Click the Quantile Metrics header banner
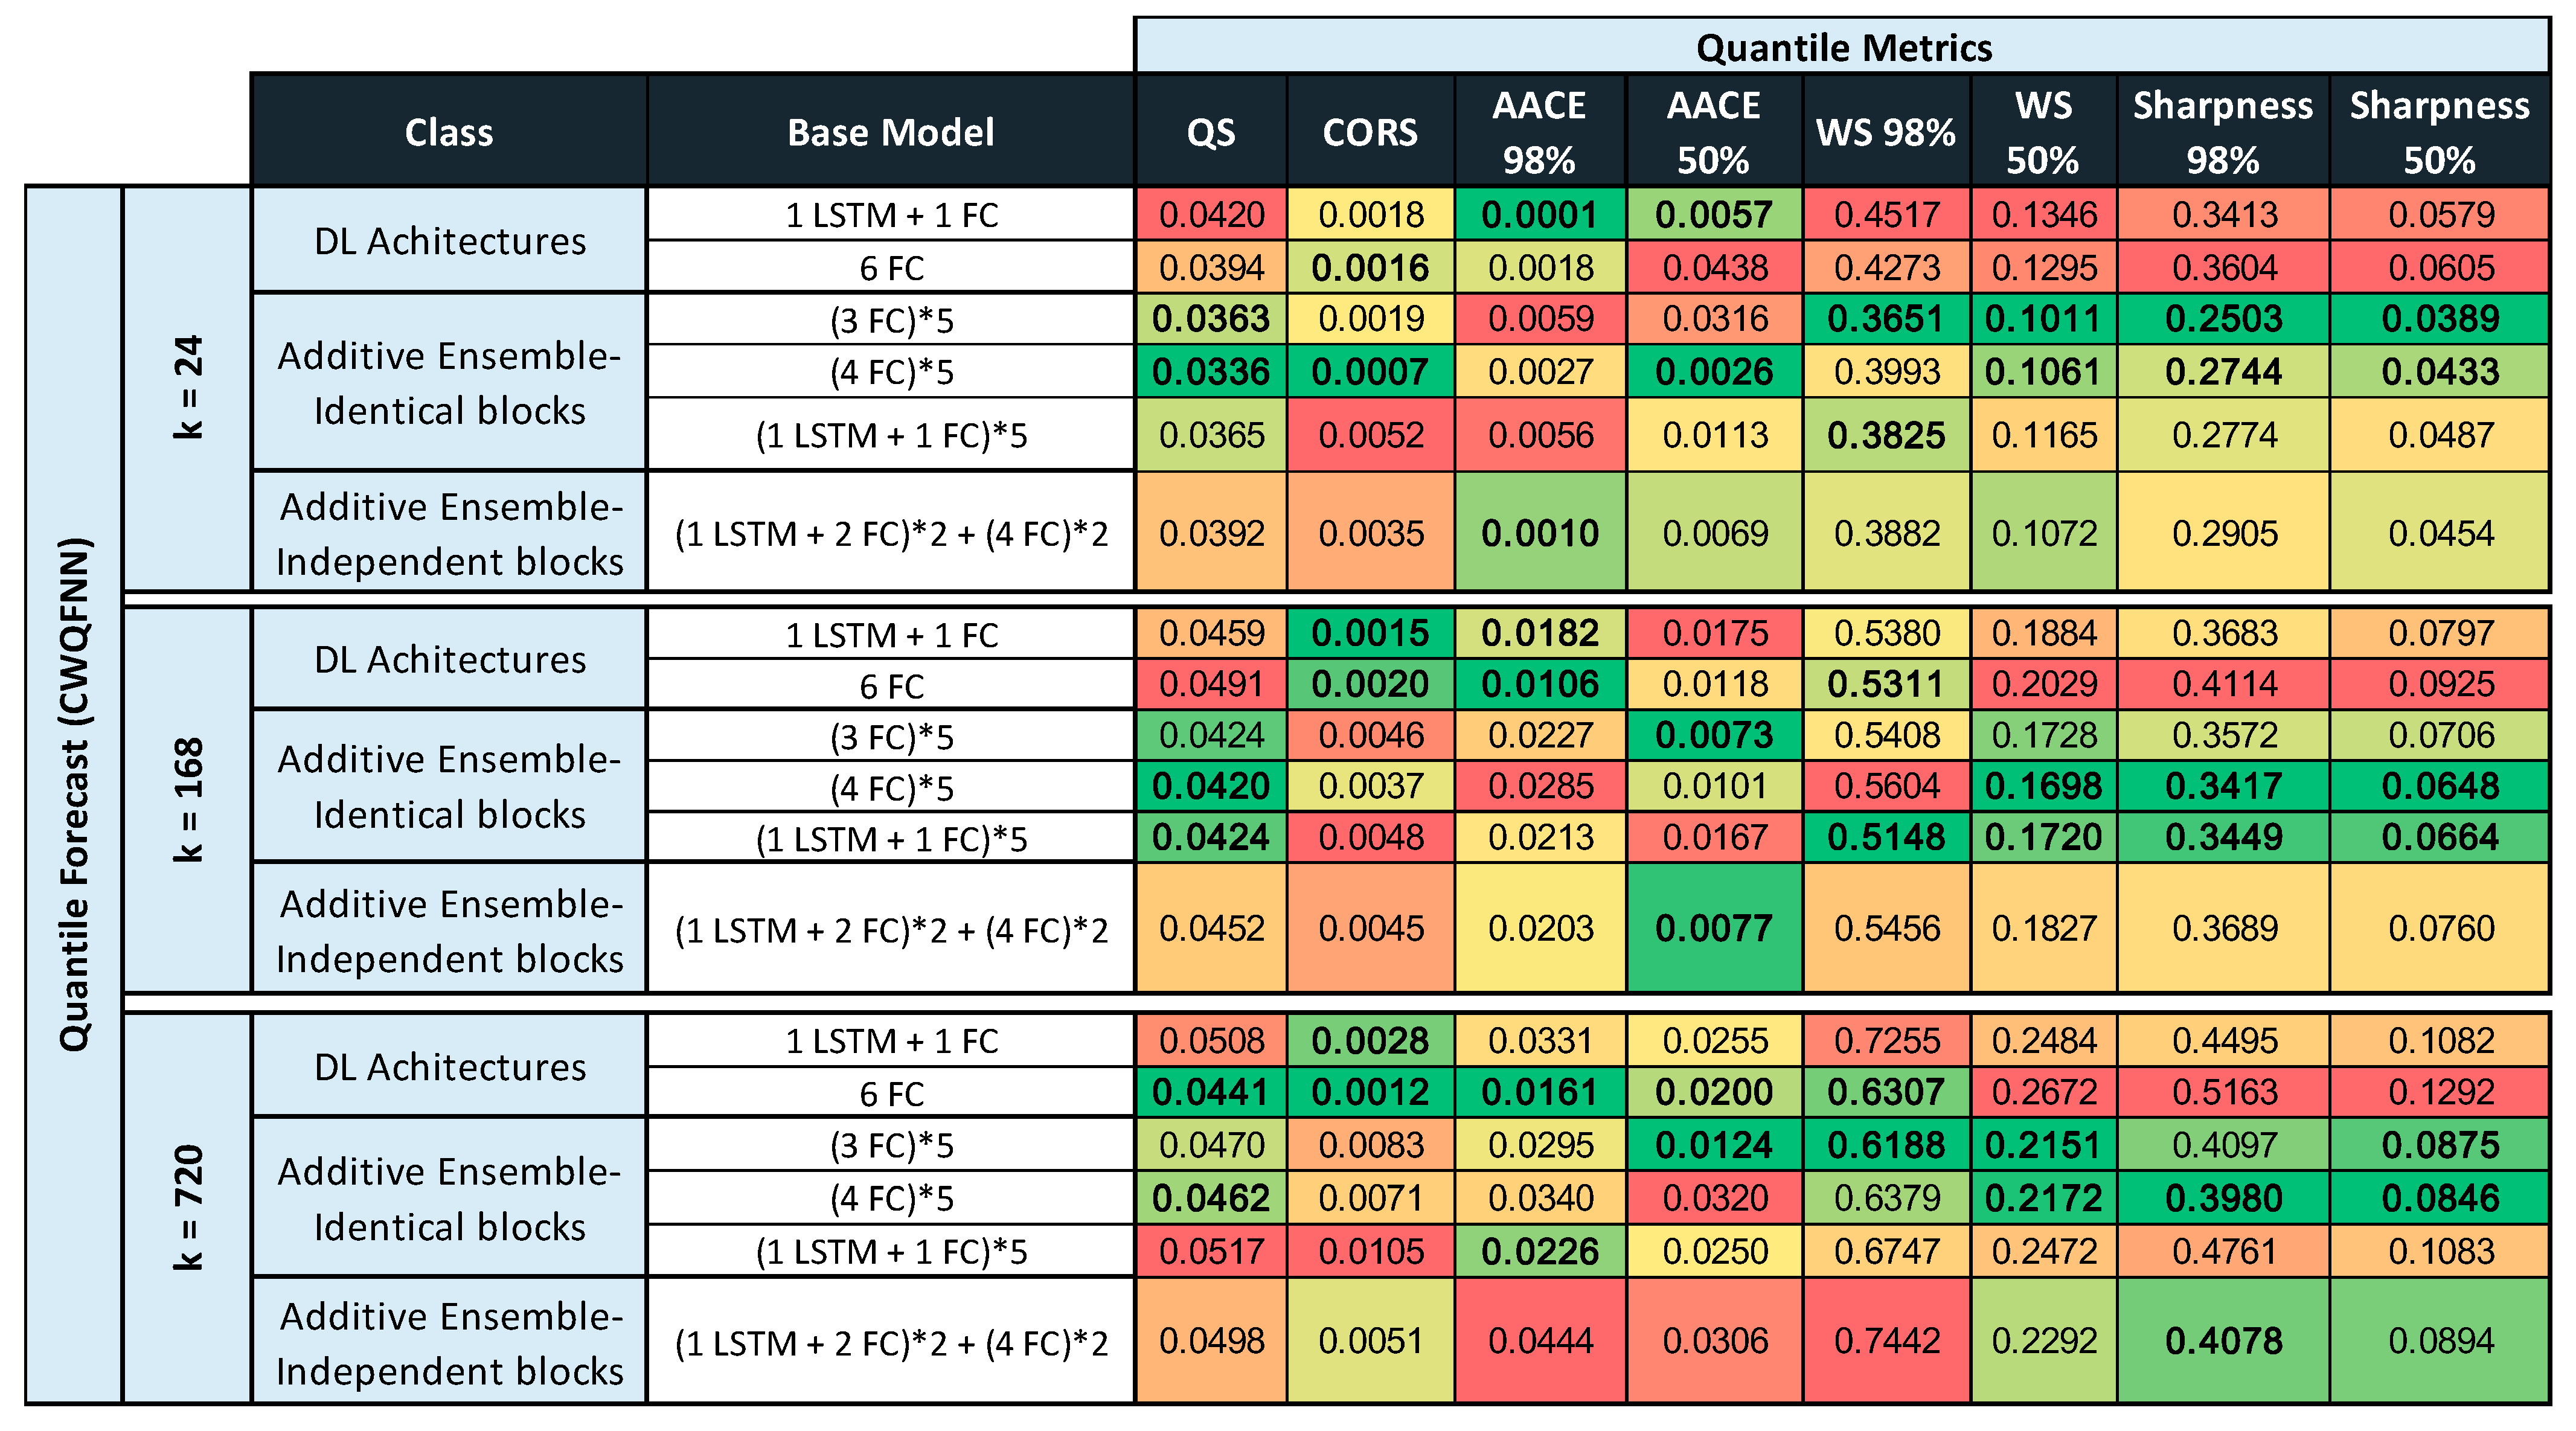The width and height of the screenshot is (2576, 1431). (1842, 47)
